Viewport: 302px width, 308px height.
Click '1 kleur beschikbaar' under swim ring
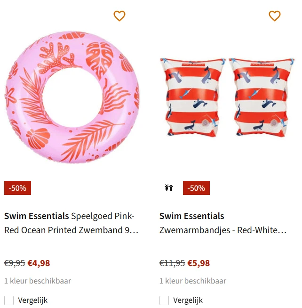[x=38, y=281]
